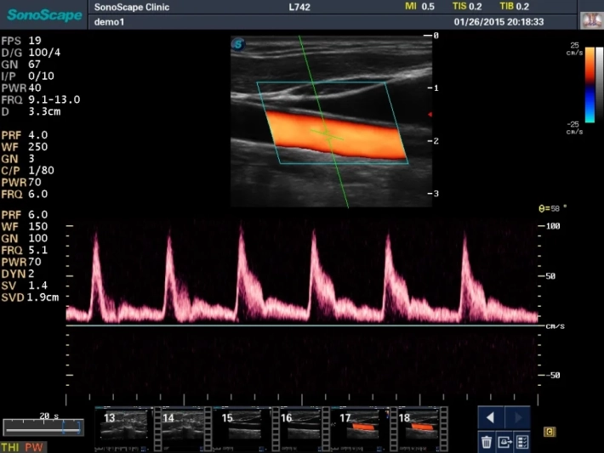Click the SonoScape logo
This screenshot has height=453, width=604.
tap(43, 14)
